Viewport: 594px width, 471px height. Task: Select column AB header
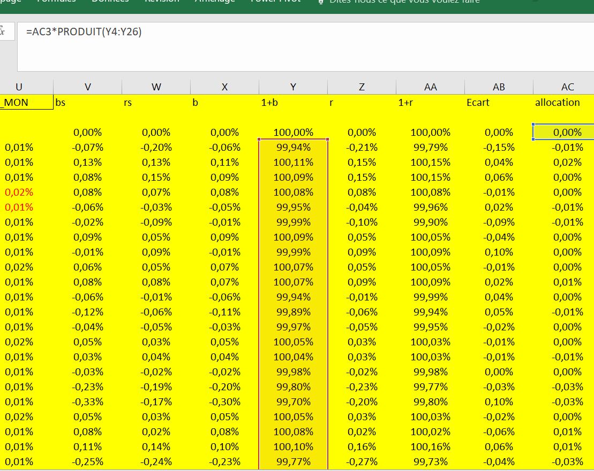[x=499, y=87]
